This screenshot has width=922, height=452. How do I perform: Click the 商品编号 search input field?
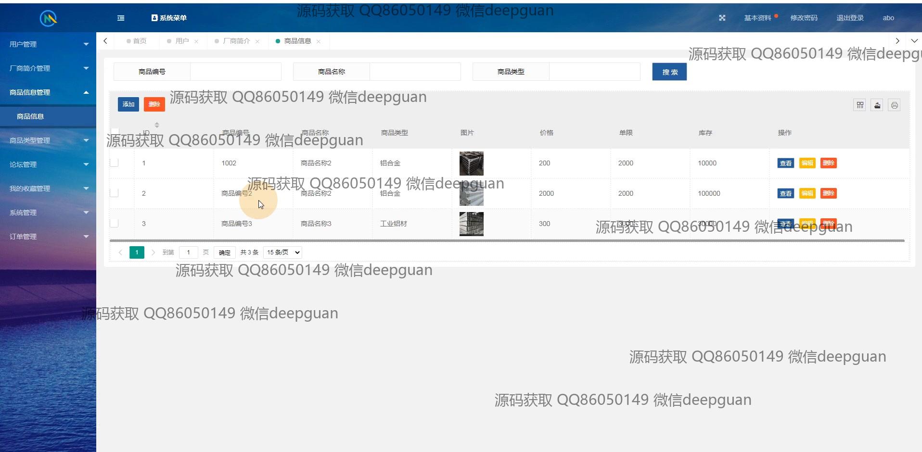click(x=235, y=72)
